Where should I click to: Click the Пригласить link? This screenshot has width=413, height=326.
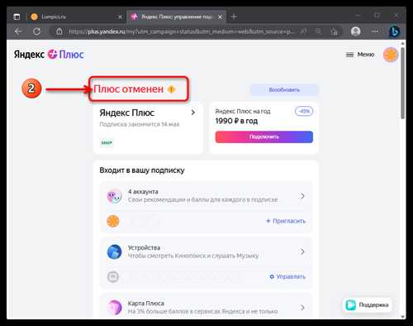coord(286,221)
